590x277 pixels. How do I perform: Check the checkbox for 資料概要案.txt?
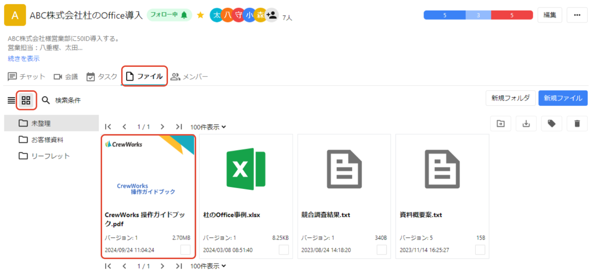480,250
